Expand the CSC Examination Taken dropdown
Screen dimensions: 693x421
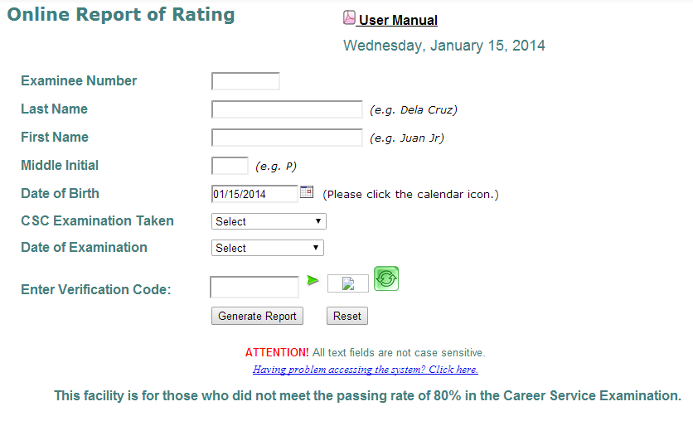click(269, 221)
